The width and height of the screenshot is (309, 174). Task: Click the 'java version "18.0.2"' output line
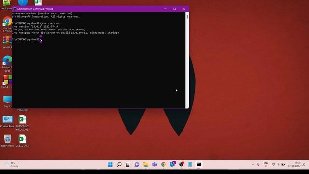coord(35,26)
